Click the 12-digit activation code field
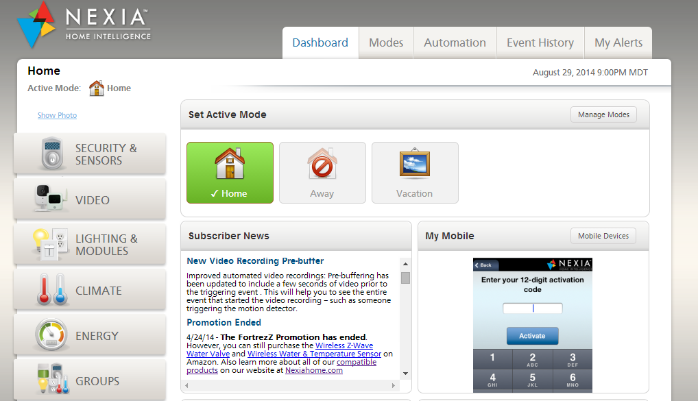 click(x=532, y=308)
